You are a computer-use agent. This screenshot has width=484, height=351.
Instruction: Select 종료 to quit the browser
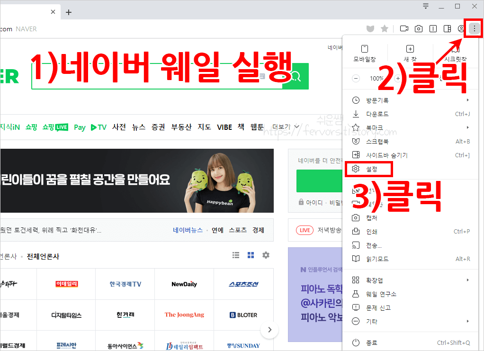[411, 342]
